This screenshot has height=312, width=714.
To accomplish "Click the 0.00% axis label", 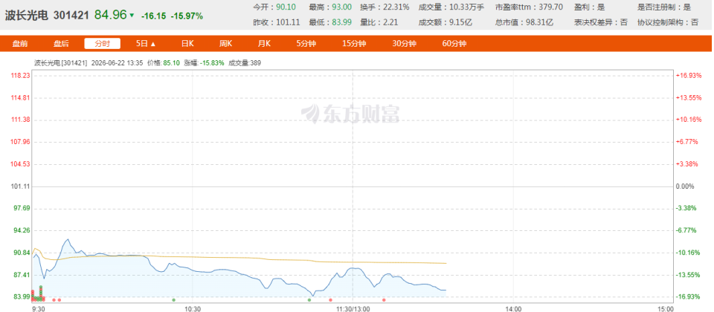I will 685,186.
